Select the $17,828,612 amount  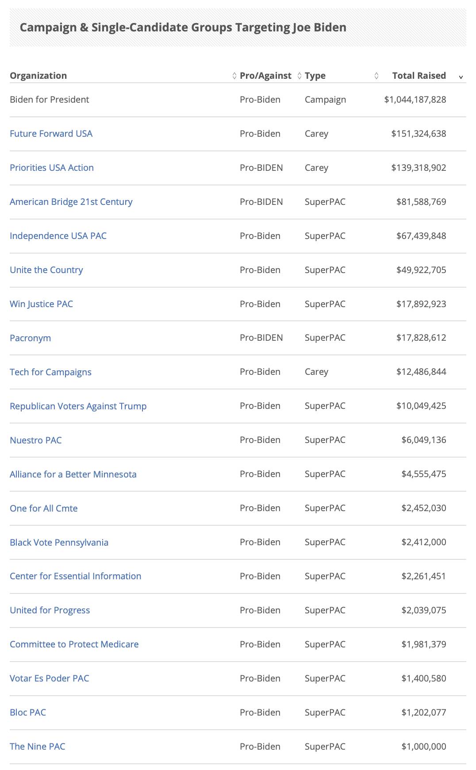(x=421, y=338)
